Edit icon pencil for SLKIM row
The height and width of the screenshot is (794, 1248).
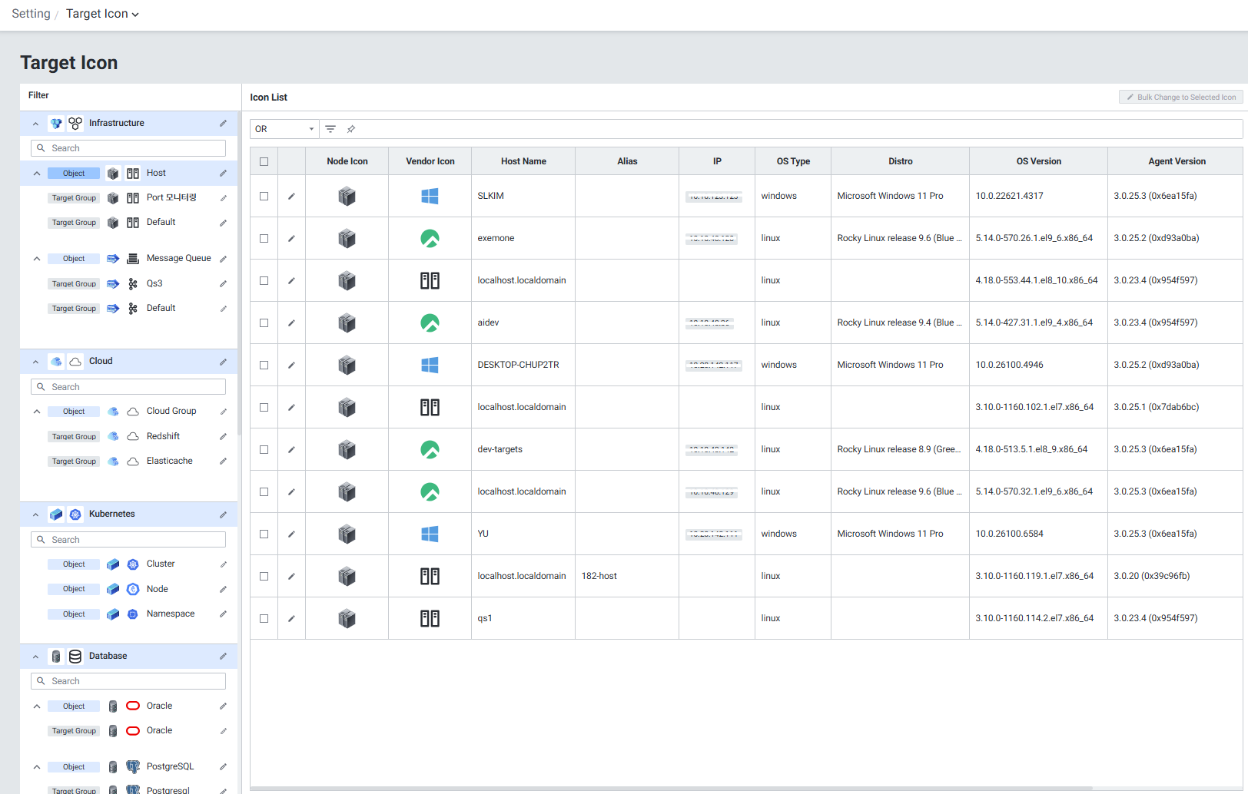pyautogui.click(x=291, y=197)
